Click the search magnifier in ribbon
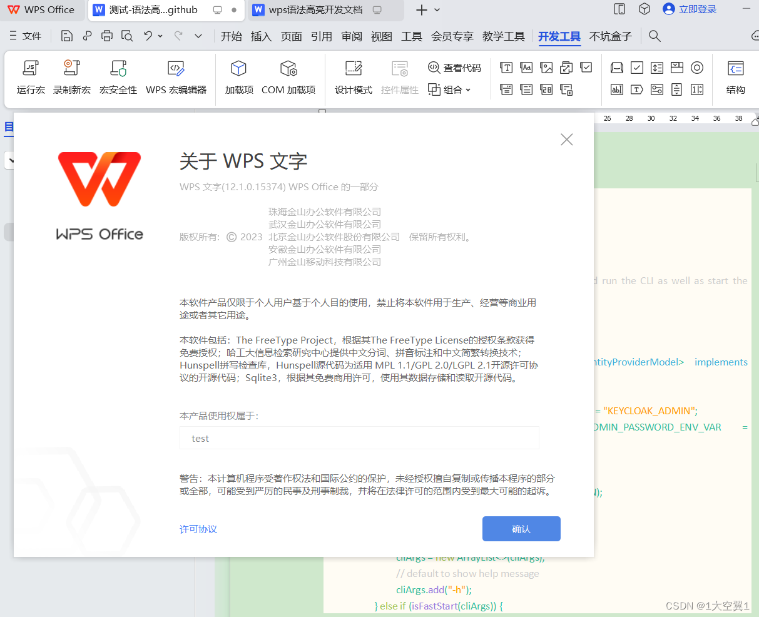The image size is (759, 617). pyautogui.click(x=655, y=36)
